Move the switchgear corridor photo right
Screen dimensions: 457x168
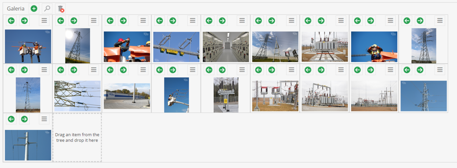(222, 21)
